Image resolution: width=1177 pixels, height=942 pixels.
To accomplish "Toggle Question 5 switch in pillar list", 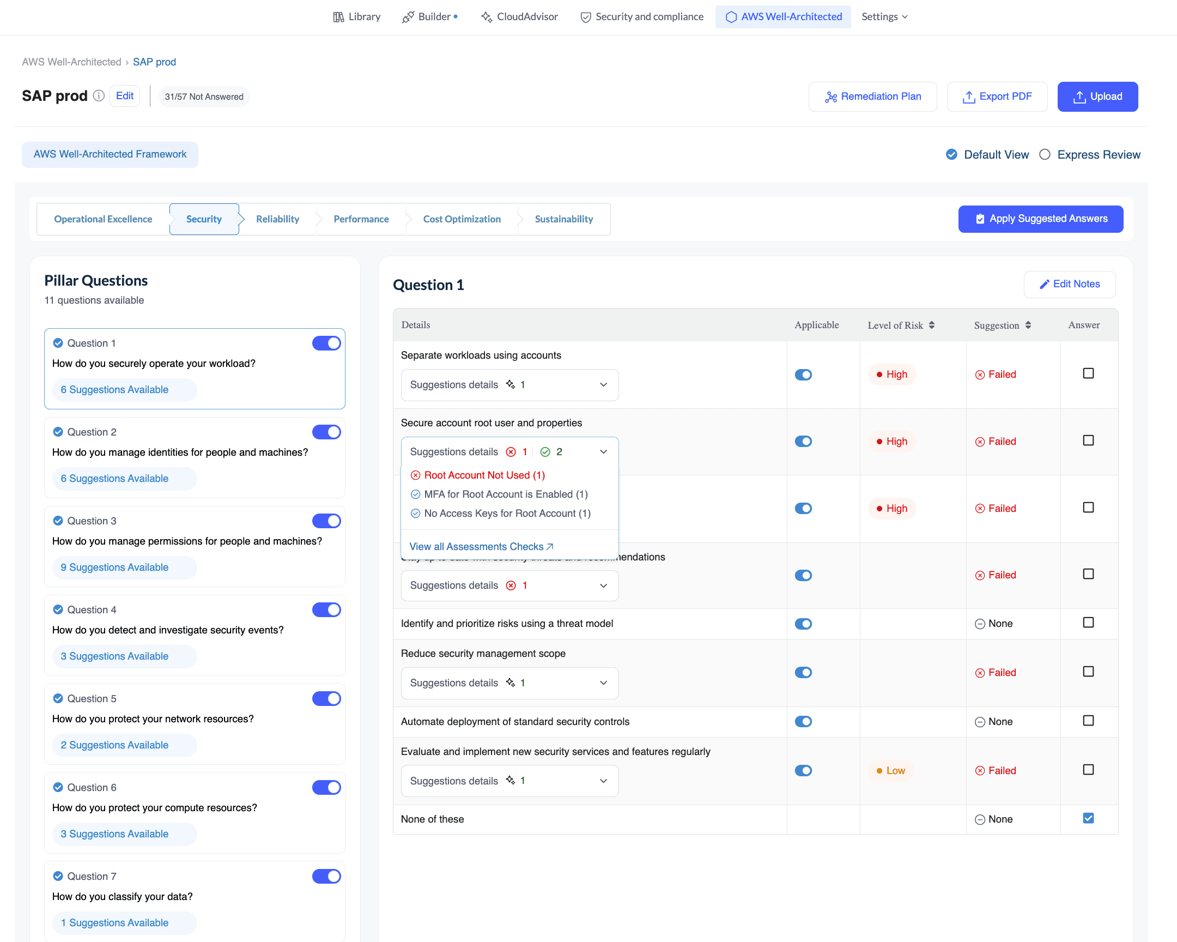I will [326, 698].
